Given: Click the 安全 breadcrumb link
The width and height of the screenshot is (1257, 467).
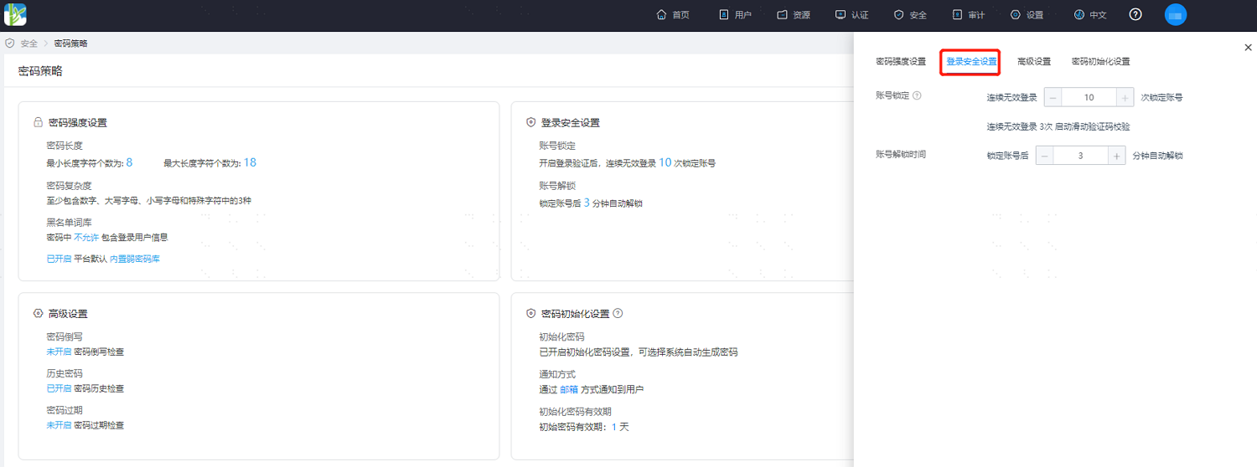Looking at the screenshot, I should [x=29, y=44].
